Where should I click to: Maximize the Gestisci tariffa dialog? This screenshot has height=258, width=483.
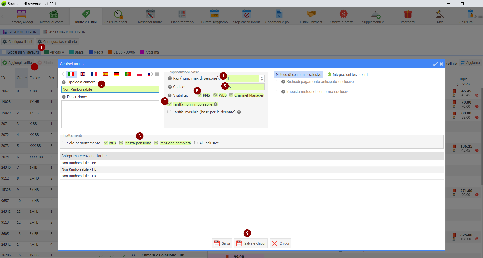pyautogui.click(x=436, y=64)
